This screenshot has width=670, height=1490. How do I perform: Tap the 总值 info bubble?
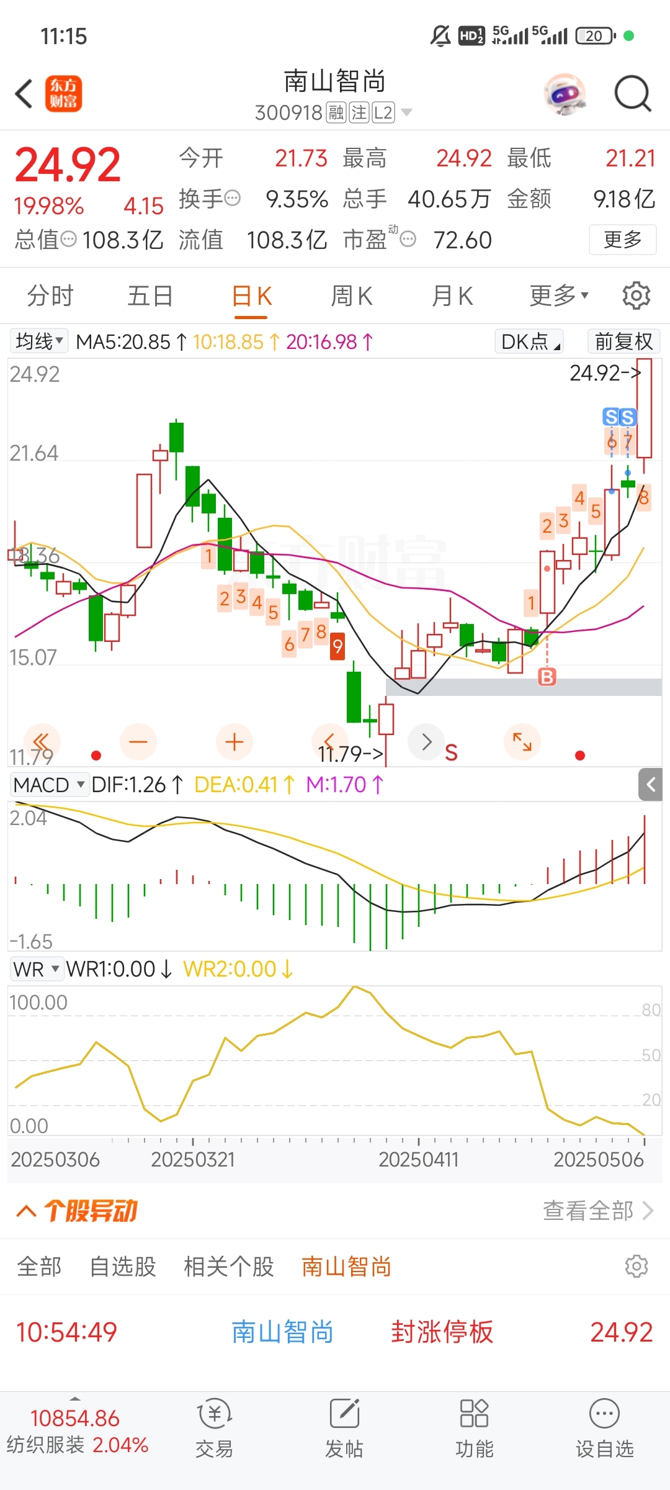[x=68, y=239]
